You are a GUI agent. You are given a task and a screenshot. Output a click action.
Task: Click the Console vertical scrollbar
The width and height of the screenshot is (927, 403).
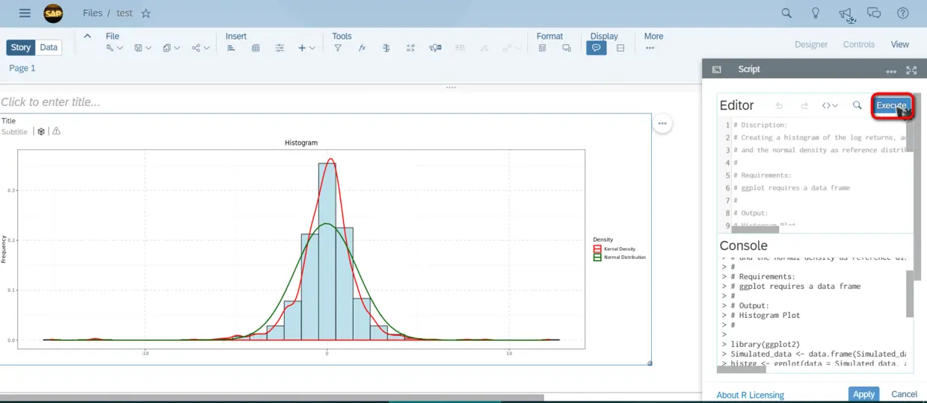click(x=909, y=294)
